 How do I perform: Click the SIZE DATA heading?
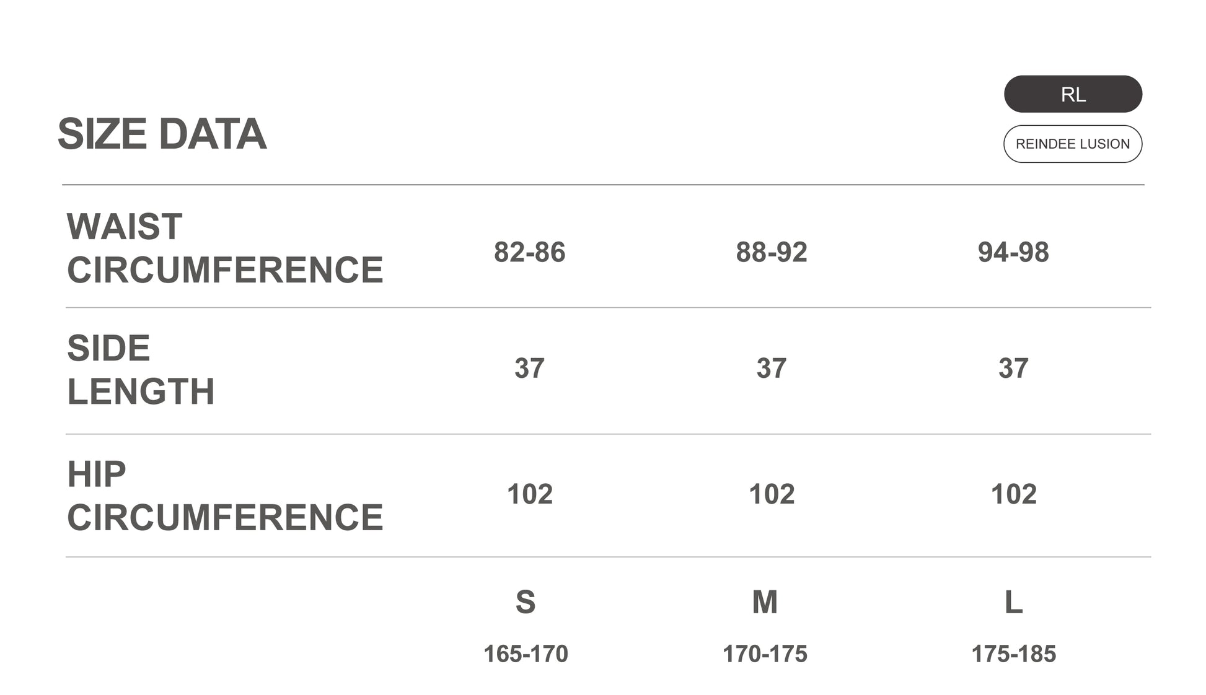[x=162, y=134]
